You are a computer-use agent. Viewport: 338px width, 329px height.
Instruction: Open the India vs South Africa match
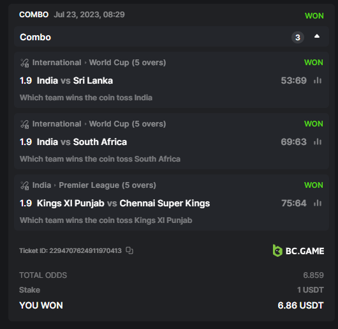click(82, 142)
